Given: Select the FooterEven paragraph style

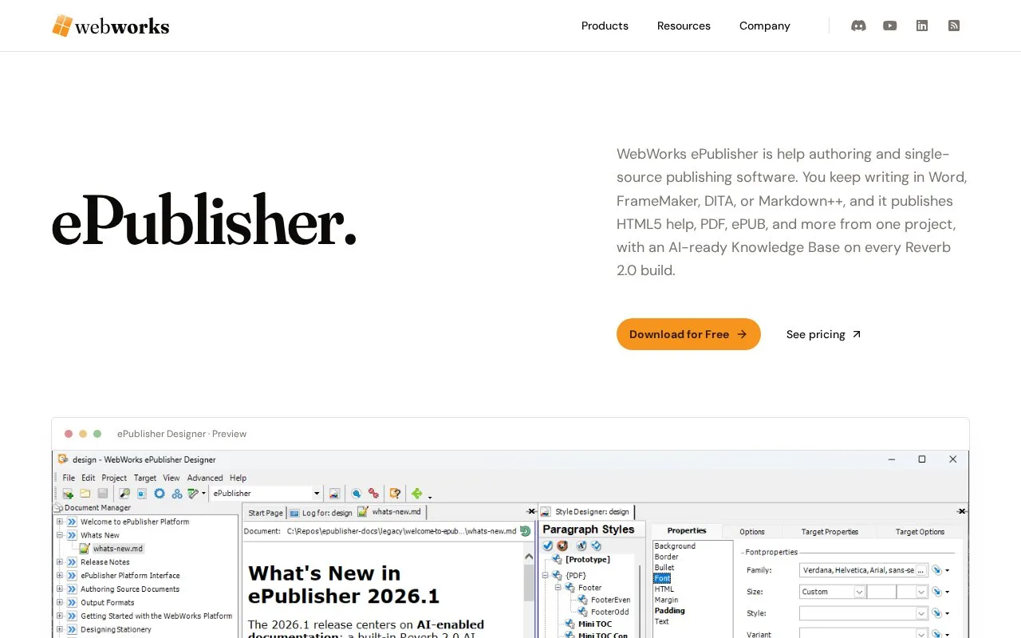Looking at the screenshot, I should (610, 600).
